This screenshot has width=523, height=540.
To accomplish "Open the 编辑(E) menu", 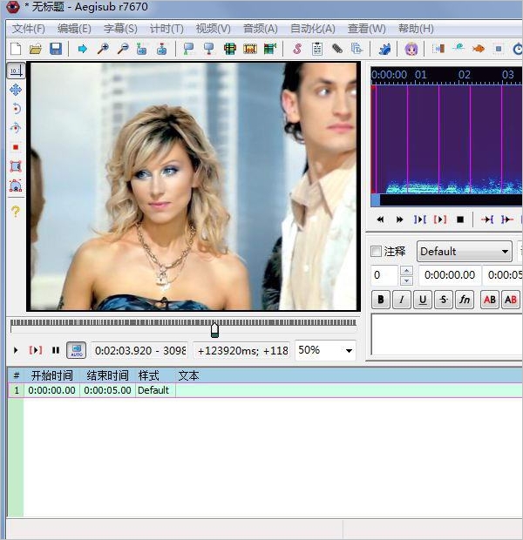I will [74, 29].
